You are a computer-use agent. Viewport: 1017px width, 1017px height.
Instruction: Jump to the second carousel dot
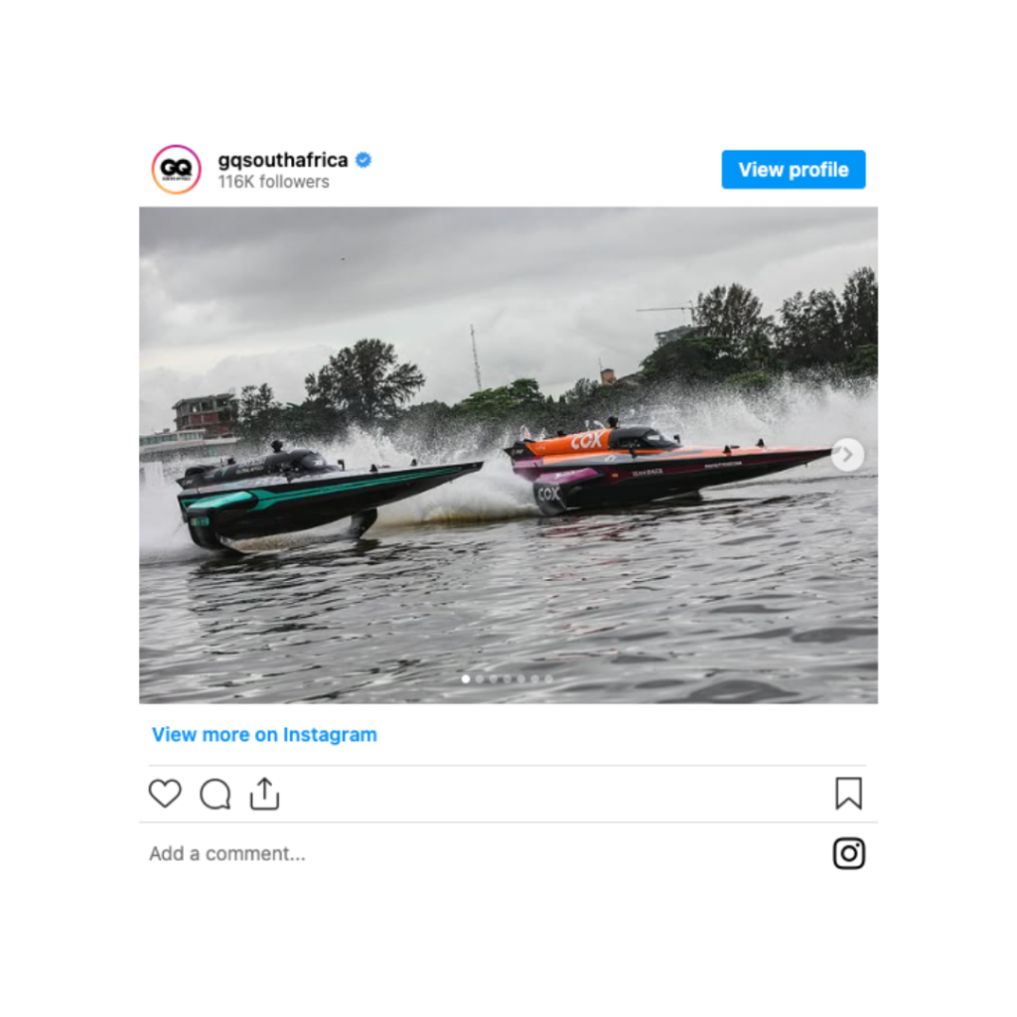coord(480,679)
